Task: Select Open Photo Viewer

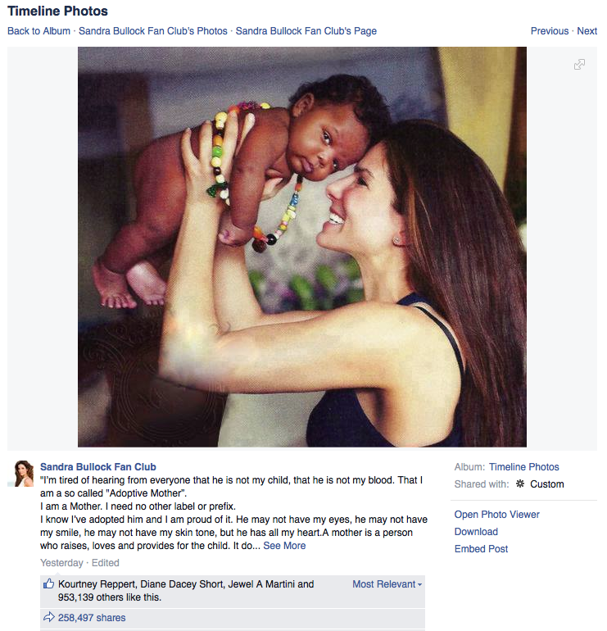Action: click(x=497, y=515)
